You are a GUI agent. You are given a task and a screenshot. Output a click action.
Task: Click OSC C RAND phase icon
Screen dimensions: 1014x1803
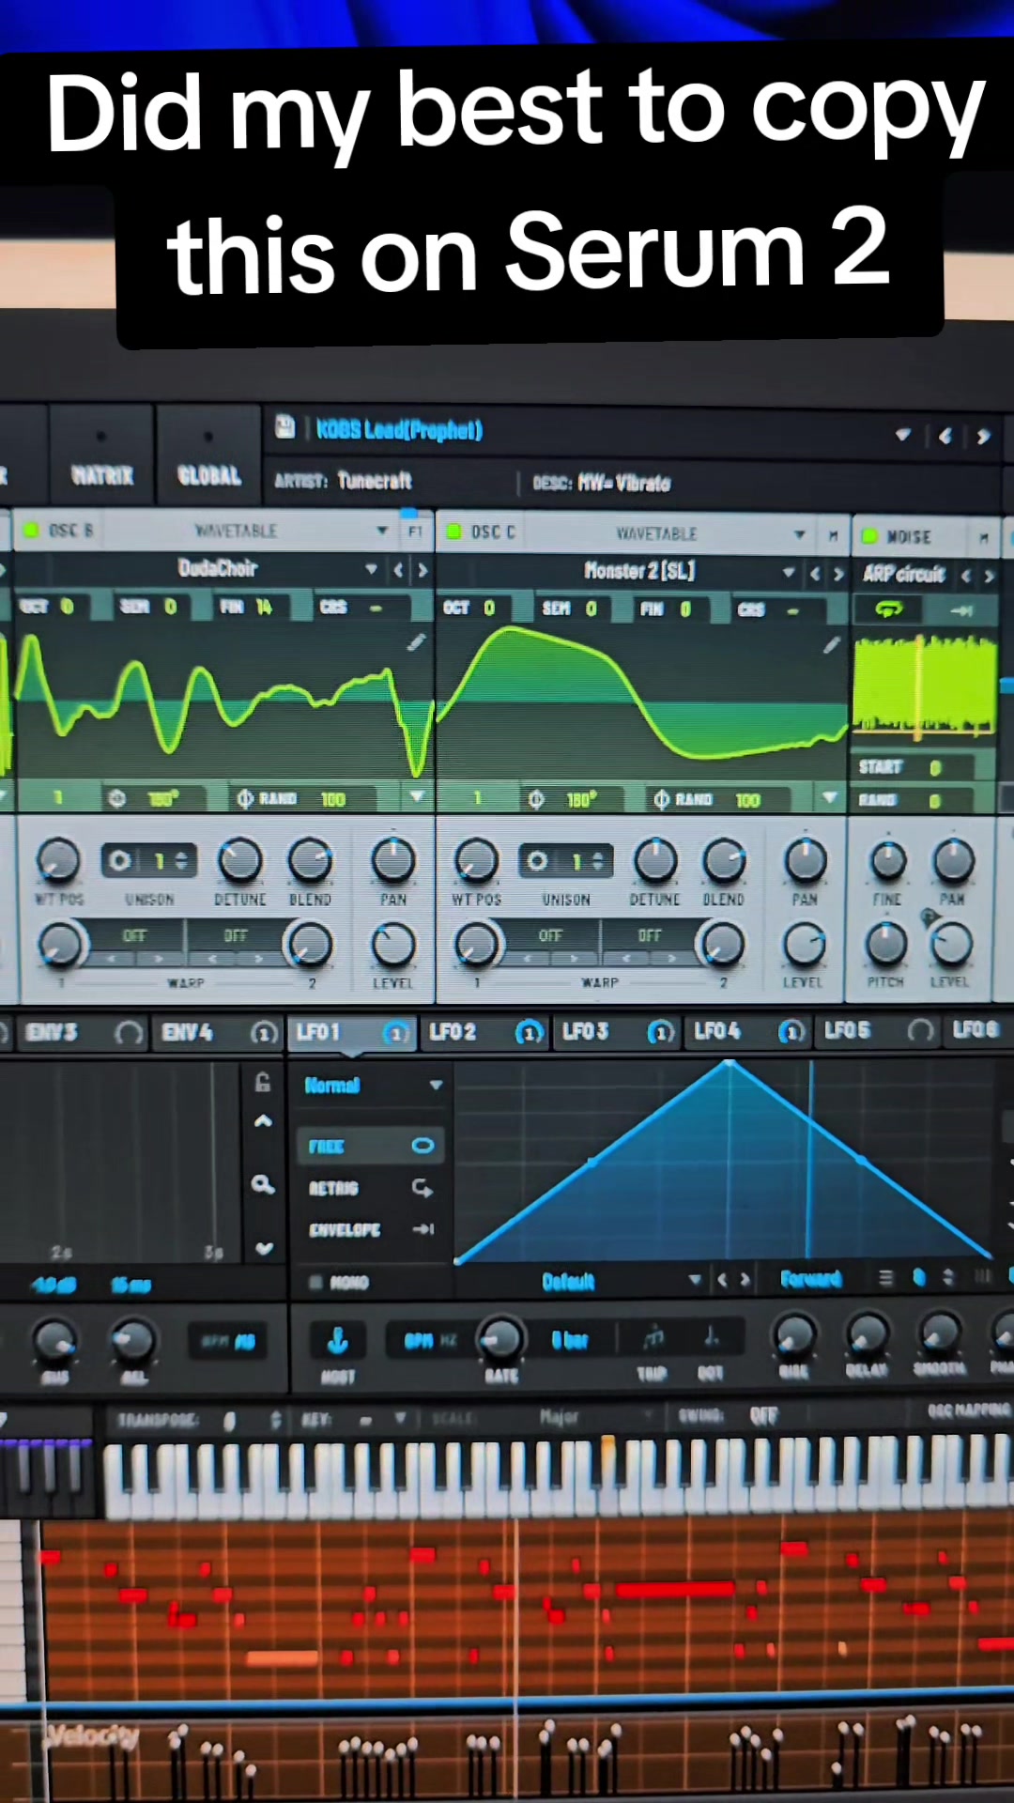(x=661, y=800)
